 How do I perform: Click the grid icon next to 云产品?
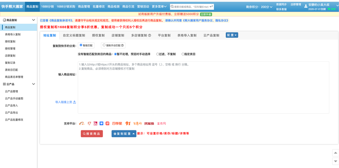(4, 84)
